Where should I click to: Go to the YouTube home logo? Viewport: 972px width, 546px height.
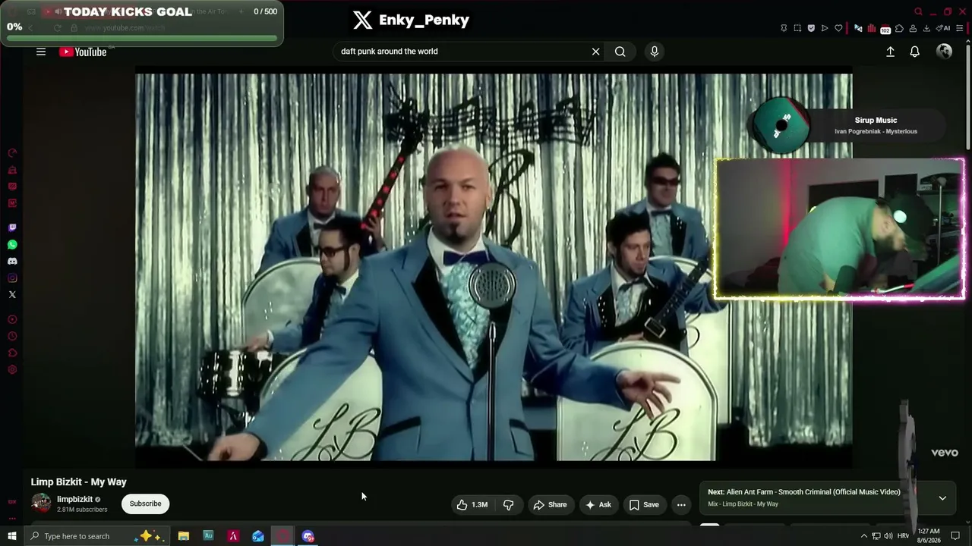point(83,52)
